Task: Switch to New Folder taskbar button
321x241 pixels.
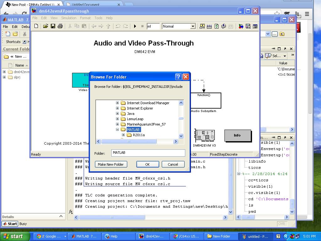Action: [222, 236]
